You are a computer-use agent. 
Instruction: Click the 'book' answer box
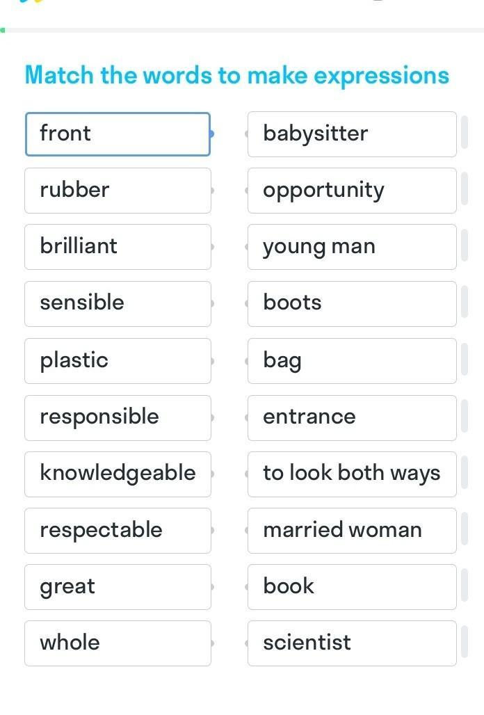pyautogui.click(x=352, y=587)
